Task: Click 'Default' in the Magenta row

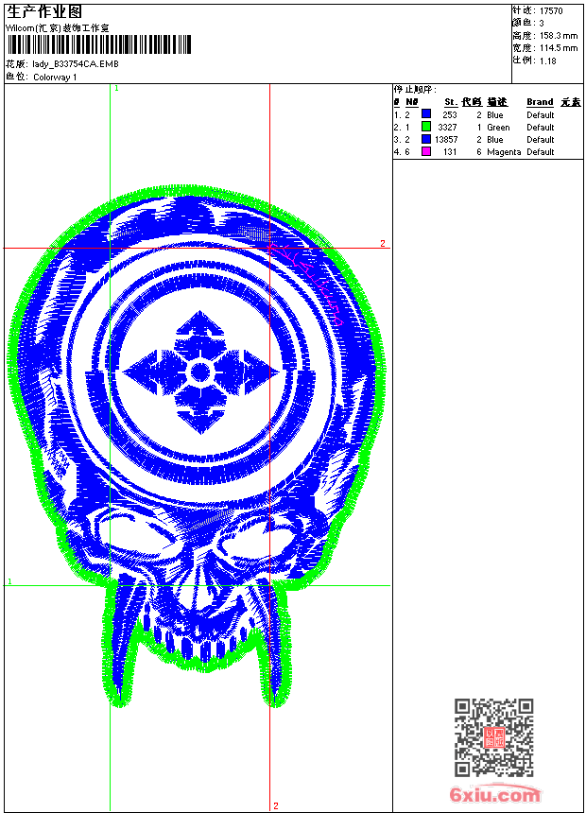Action: [x=540, y=152]
